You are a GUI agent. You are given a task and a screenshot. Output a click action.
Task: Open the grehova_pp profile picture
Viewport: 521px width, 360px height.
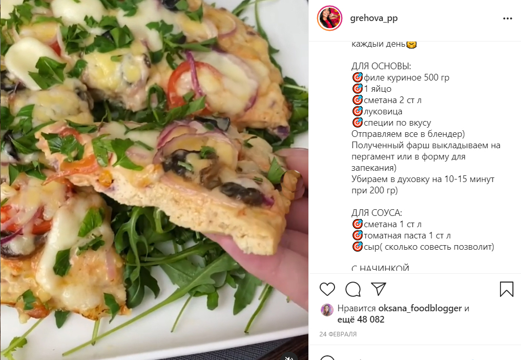point(329,18)
